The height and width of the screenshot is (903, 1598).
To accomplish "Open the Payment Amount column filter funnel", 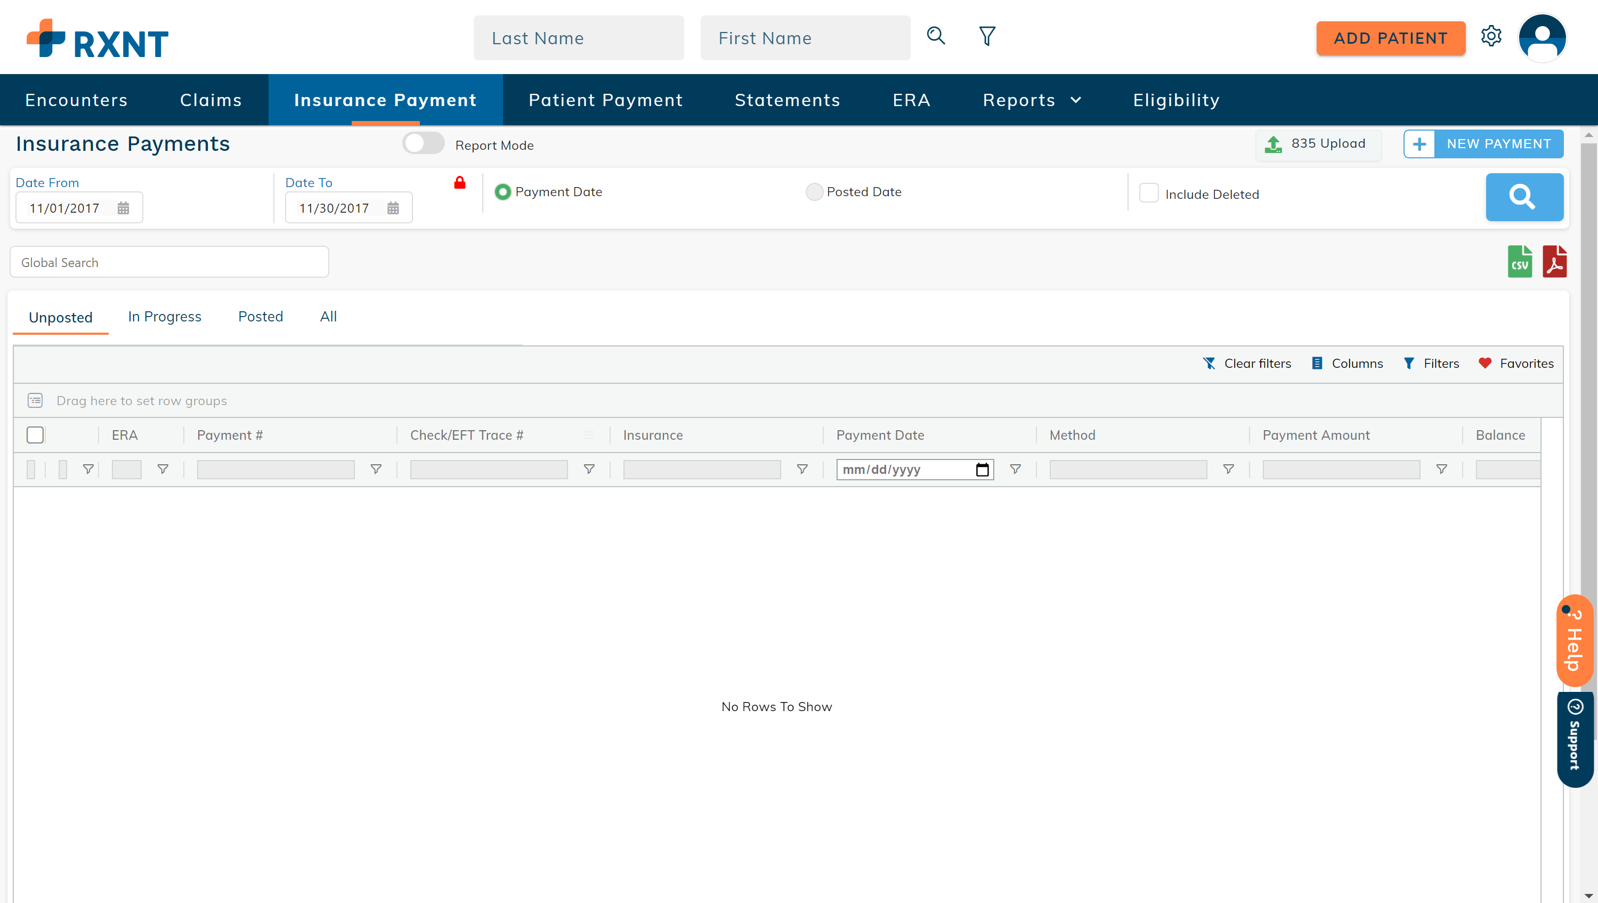I will [1442, 469].
